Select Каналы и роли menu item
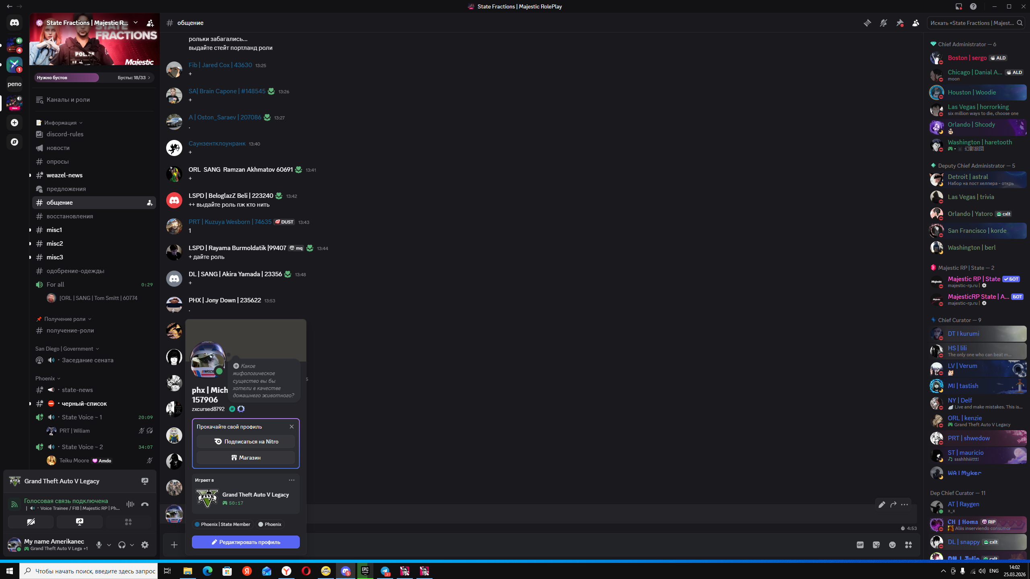Viewport: 1030px width, 579px height. tap(68, 100)
